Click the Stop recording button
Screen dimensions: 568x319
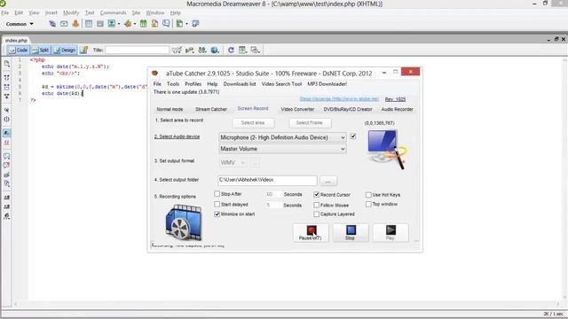tap(351, 232)
